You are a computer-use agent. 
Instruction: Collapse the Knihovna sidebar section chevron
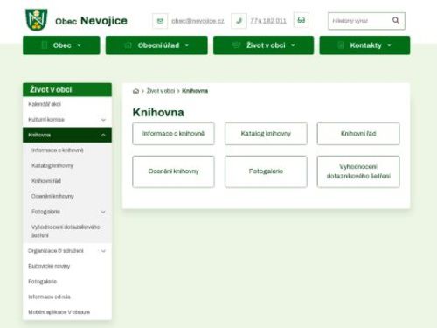pos(103,135)
